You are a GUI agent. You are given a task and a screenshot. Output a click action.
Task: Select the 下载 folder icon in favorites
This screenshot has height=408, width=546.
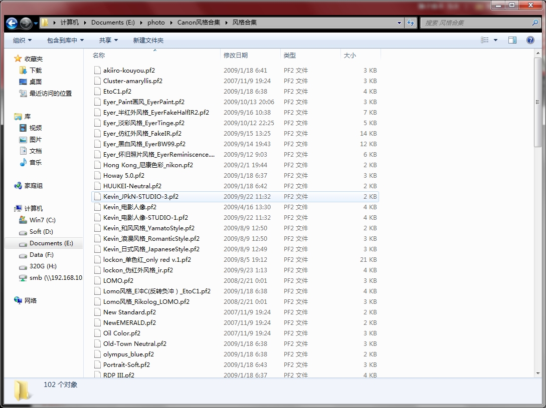point(23,71)
